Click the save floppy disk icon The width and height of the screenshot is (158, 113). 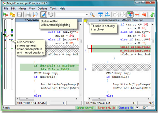[x=19, y=15]
